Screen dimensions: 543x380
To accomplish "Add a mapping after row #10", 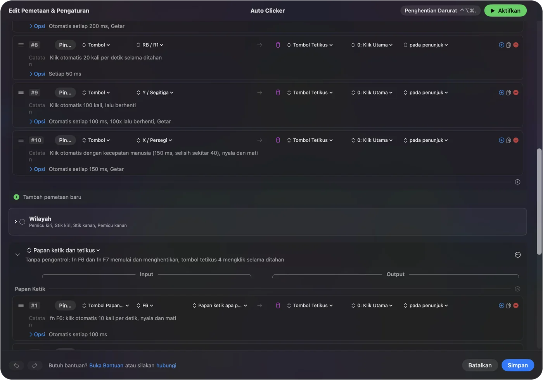I will tap(501, 140).
